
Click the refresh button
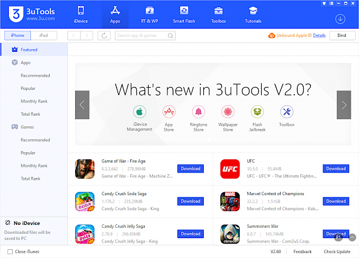click(x=104, y=35)
